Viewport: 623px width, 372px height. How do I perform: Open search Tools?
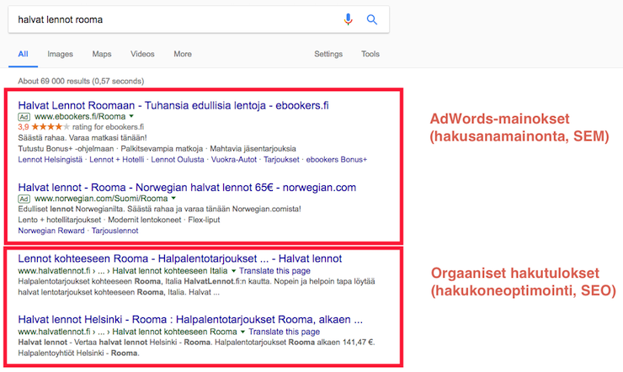(x=370, y=54)
